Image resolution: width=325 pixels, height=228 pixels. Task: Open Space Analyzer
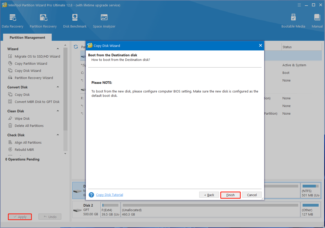[x=104, y=21]
